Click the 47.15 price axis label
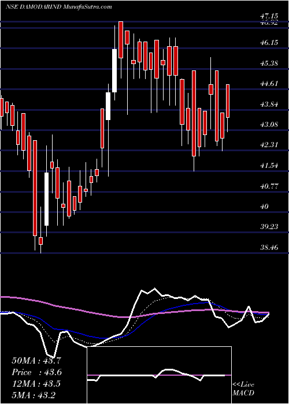The width and height of the screenshot is (289, 404). [x=269, y=16]
